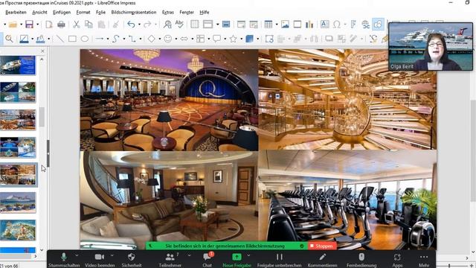Click the Copy icon
The width and height of the screenshot is (476, 268).
pos(89,25)
